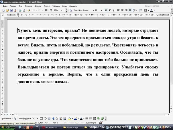
Task: Open the Рисование drawing menu
Action: tap(7, 119)
